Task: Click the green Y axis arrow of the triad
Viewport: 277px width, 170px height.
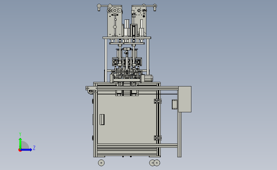Action: [x=20, y=143]
